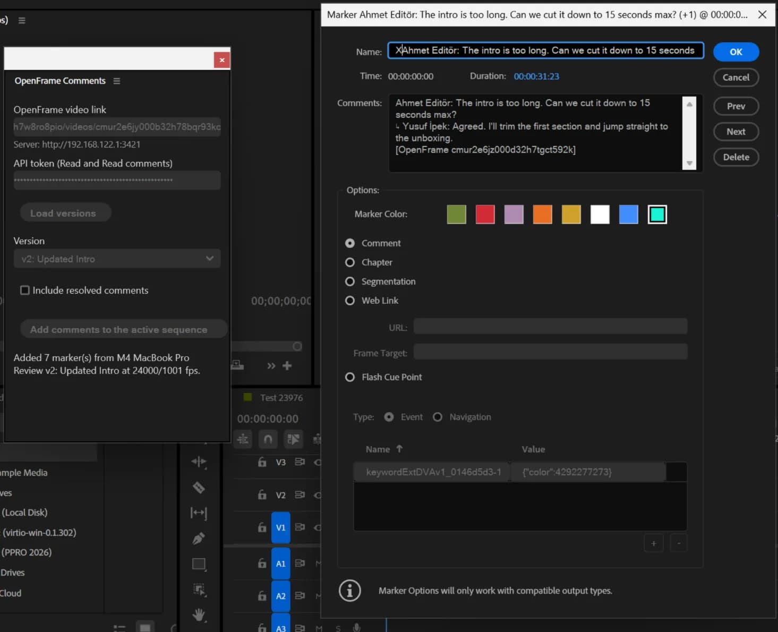Toggle linked selection in timeline
The width and height of the screenshot is (778, 632).
coord(293,439)
